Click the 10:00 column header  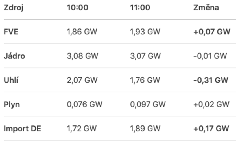pos(77,8)
